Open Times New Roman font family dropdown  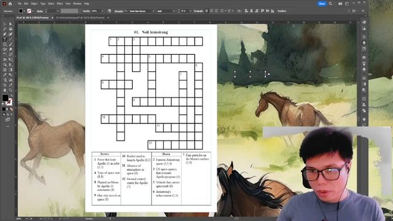point(154,11)
